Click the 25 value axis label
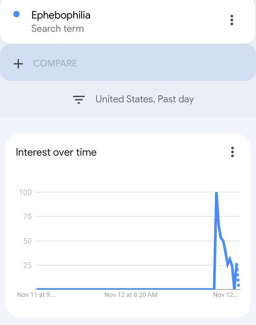Image resolution: width=256 pixels, height=325 pixels. 27,265
